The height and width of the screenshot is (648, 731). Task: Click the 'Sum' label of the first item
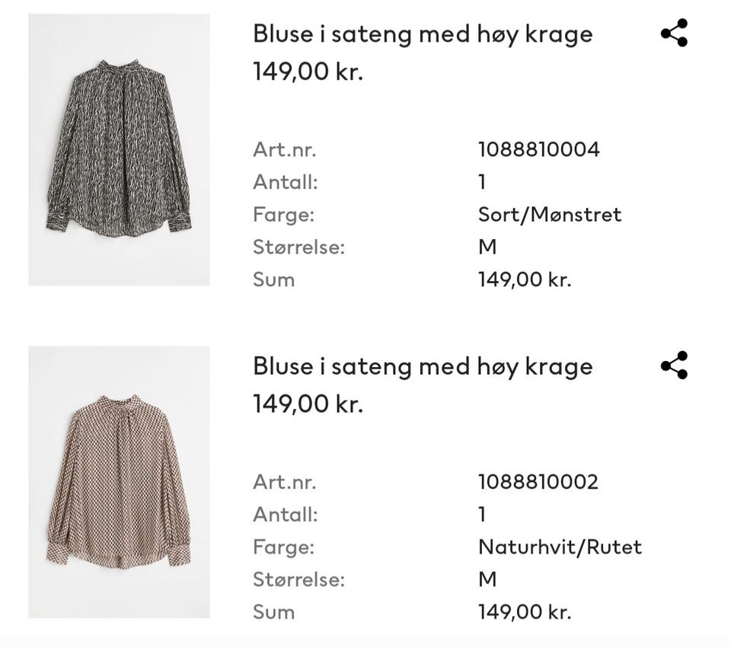coord(274,279)
